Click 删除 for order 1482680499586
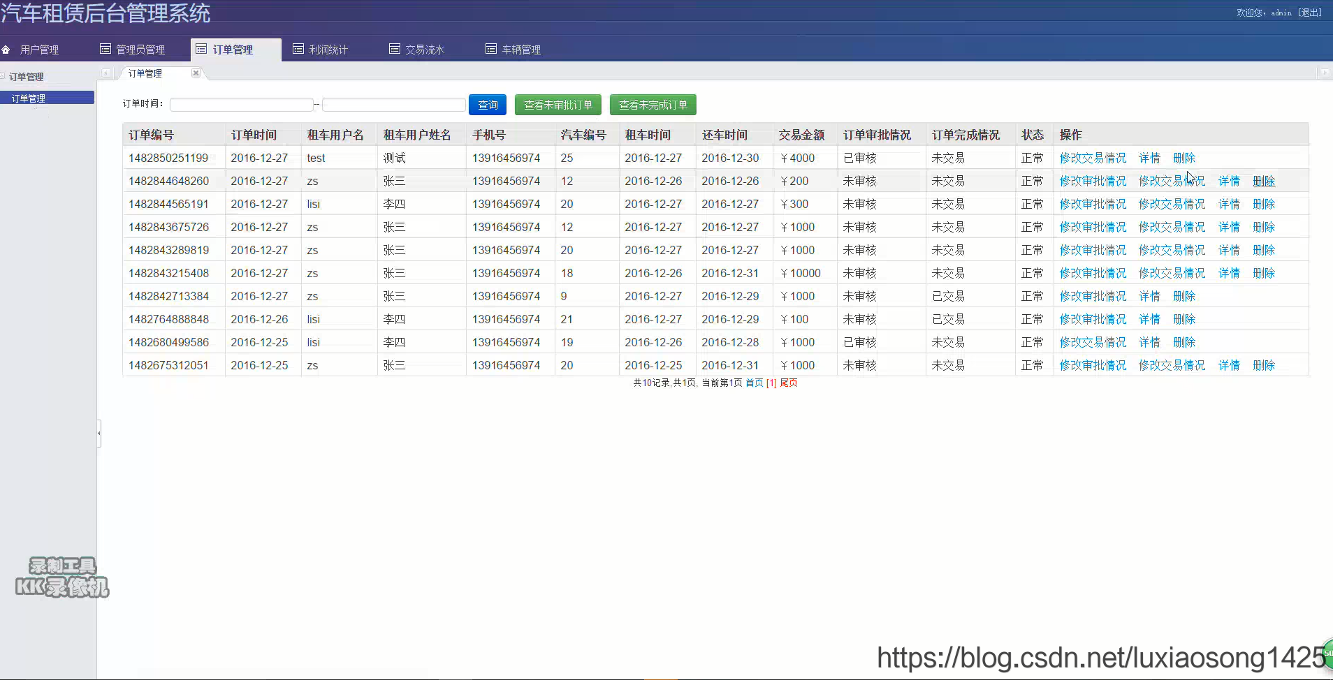 coord(1184,342)
